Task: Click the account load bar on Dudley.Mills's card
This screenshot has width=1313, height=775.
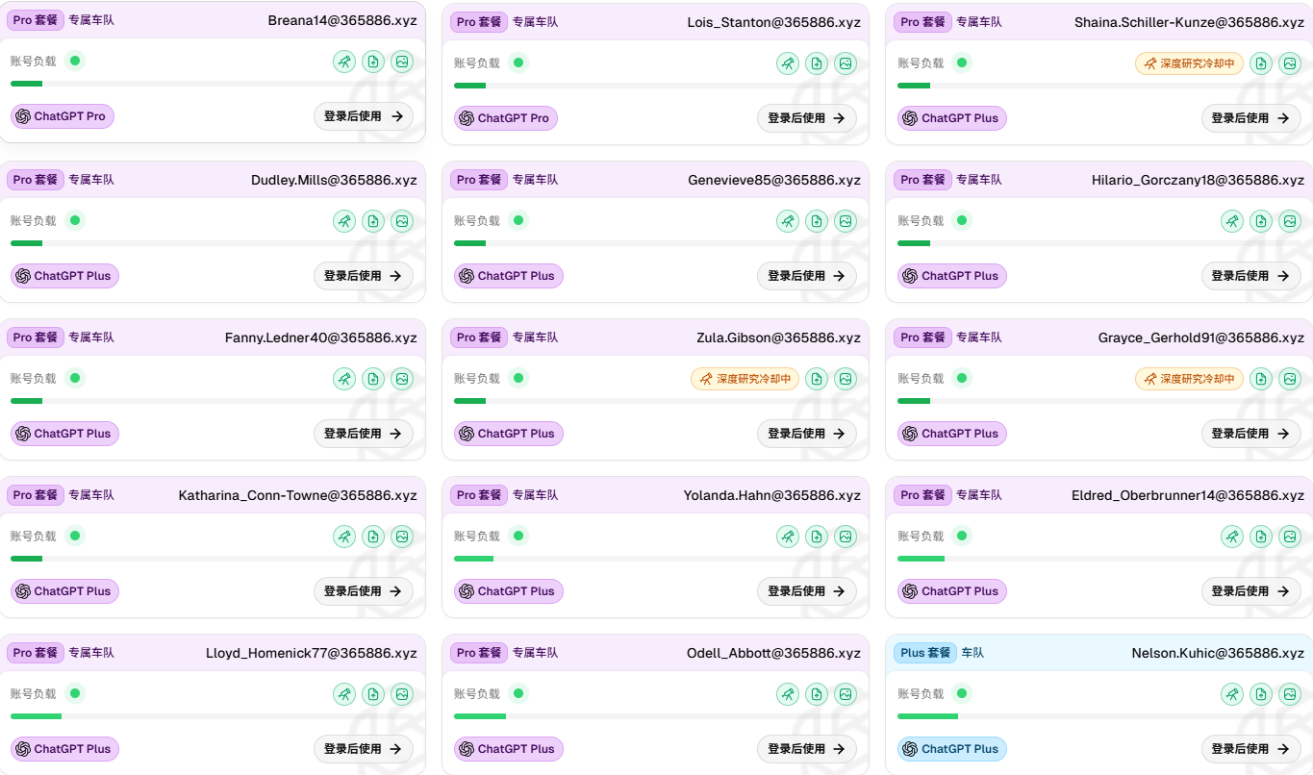Action: click(x=212, y=243)
